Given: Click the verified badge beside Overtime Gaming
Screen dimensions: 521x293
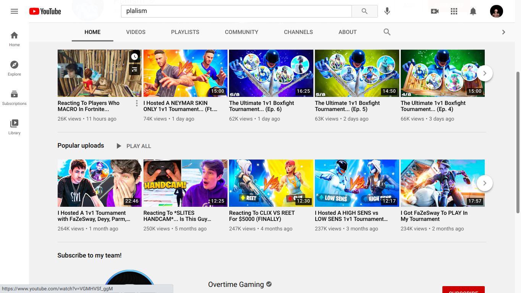Looking at the screenshot, I should (x=269, y=284).
